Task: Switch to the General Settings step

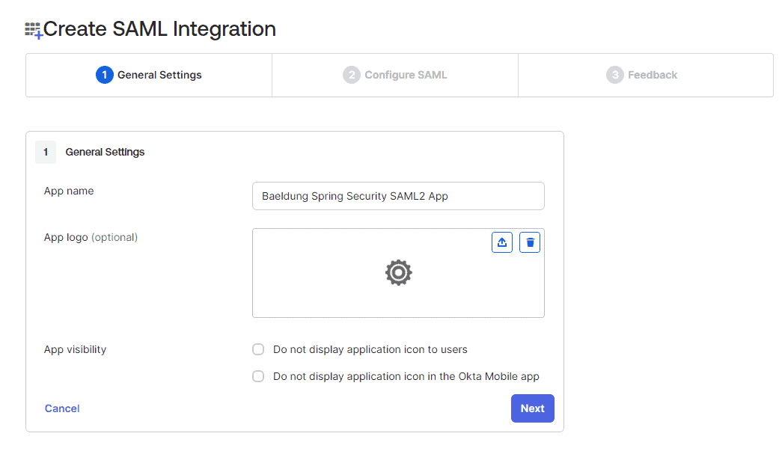Action: [148, 75]
